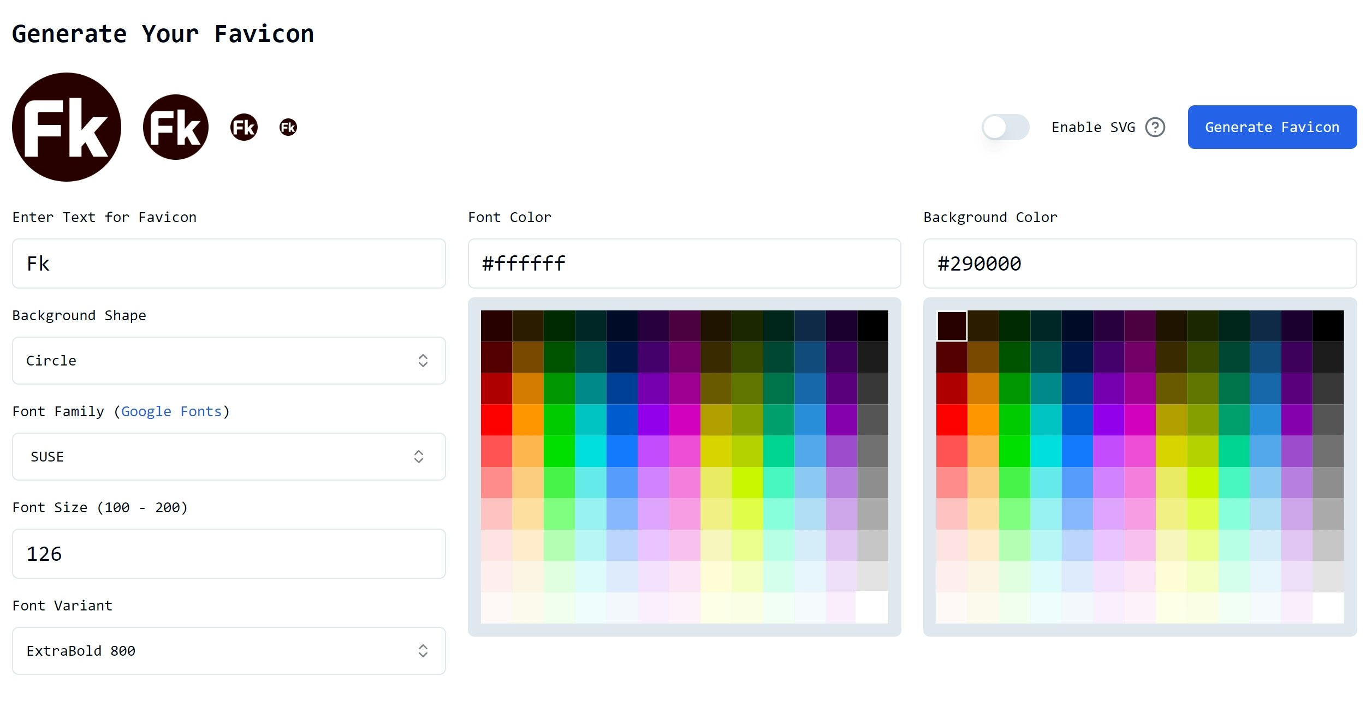Click the smallest Fk favicon preview
Viewport: 1372px width, 713px height.
tap(288, 127)
